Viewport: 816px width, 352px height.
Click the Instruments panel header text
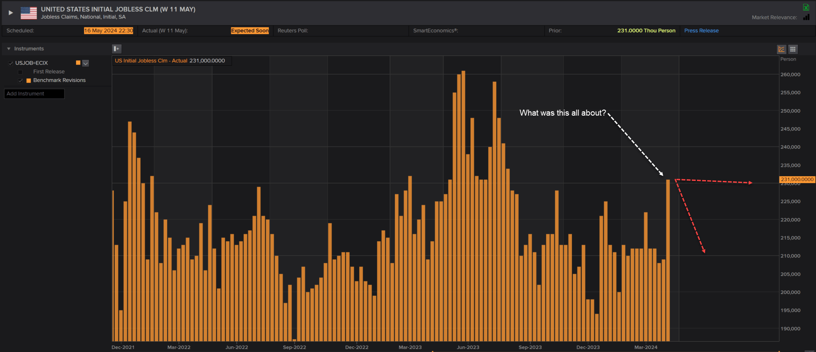29,49
